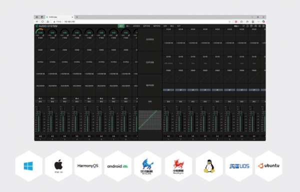The image size is (300, 192).
Task: Switch to the second navigation tab
Action: [x=128, y=26]
